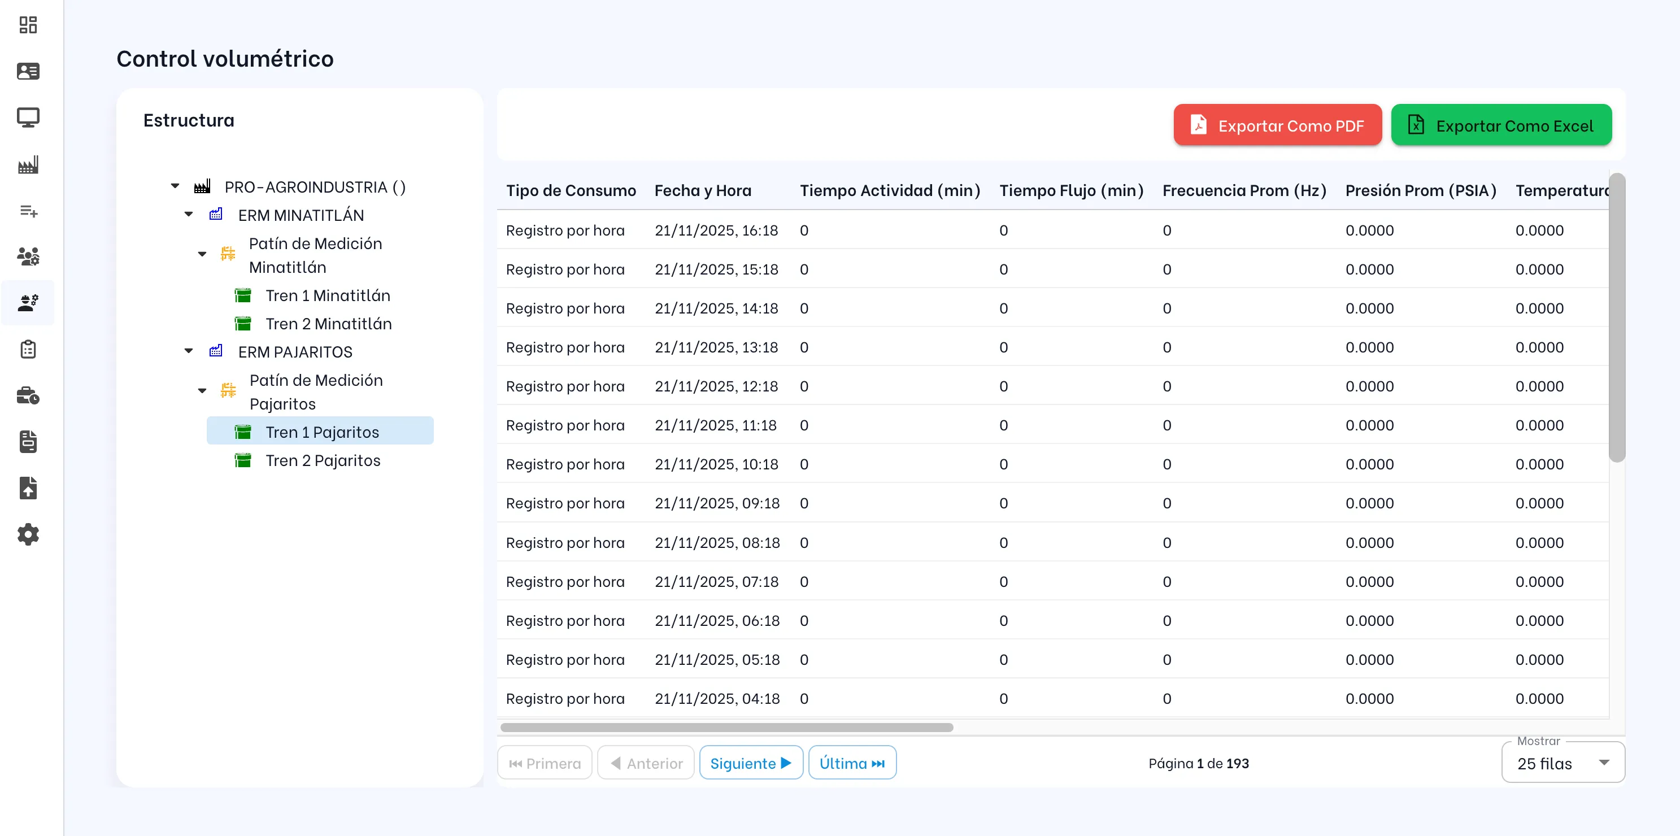
Task: Click Exportar Como PDF button
Action: (x=1277, y=125)
